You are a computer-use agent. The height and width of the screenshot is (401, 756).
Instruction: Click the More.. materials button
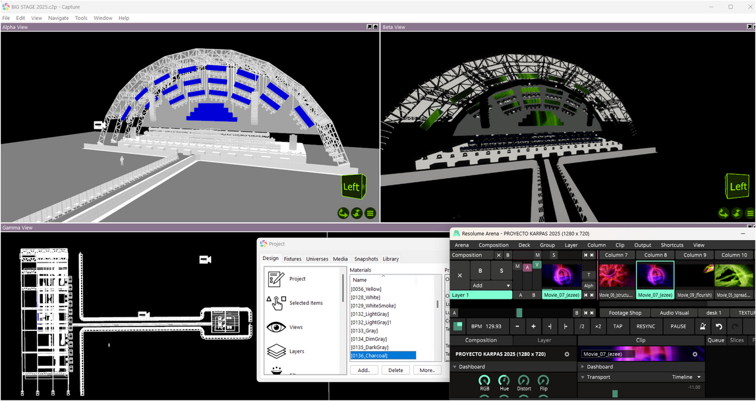(427, 370)
